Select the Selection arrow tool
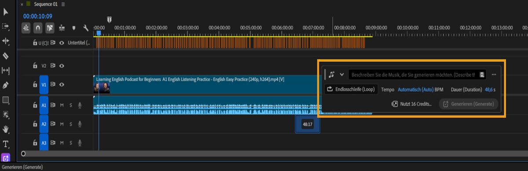The height and width of the screenshot is (171, 528). (x=6, y=12)
